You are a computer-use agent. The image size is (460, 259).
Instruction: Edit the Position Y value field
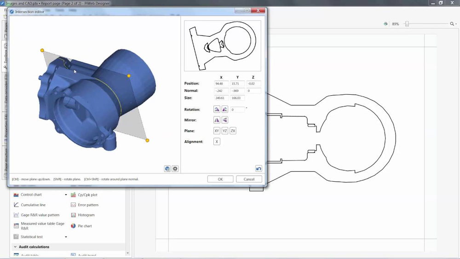(237, 84)
